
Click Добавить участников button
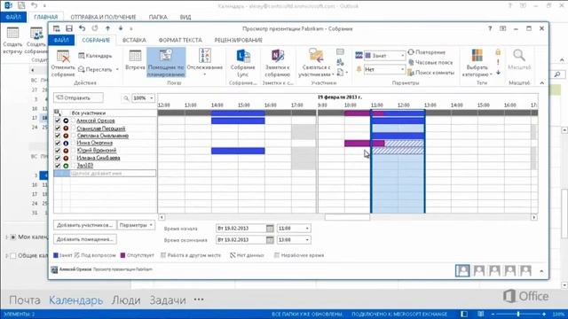coord(85,225)
